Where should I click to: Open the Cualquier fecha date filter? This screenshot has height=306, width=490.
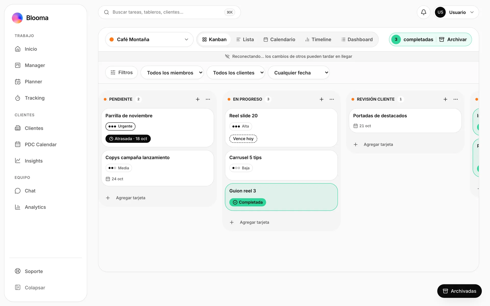(x=299, y=73)
